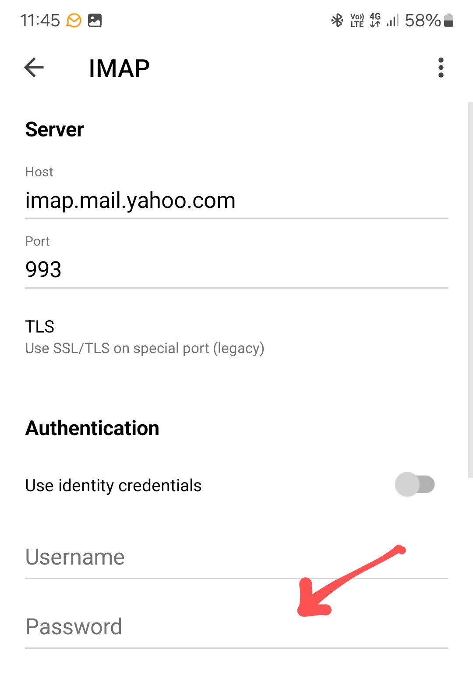Tap the Authentication section header
The width and height of the screenshot is (473, 683).
pos(92,428)
